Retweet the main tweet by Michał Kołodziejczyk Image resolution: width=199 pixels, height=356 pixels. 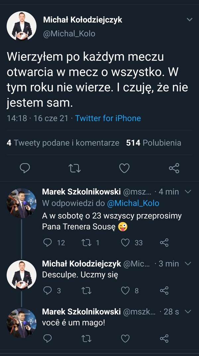[75, 169]
